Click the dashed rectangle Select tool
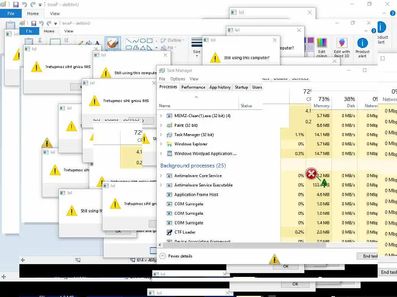The width and height of the screenshot is (397, 297). (x=55, y=41)
